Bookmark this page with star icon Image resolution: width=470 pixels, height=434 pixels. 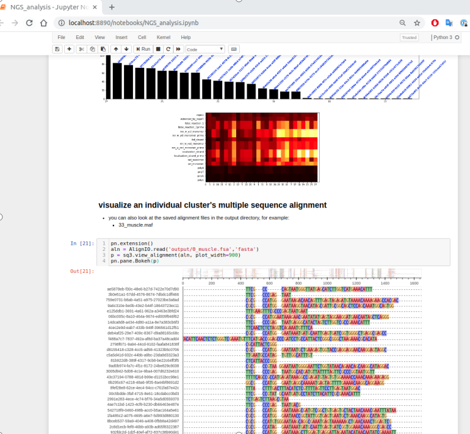click(417, 23)
